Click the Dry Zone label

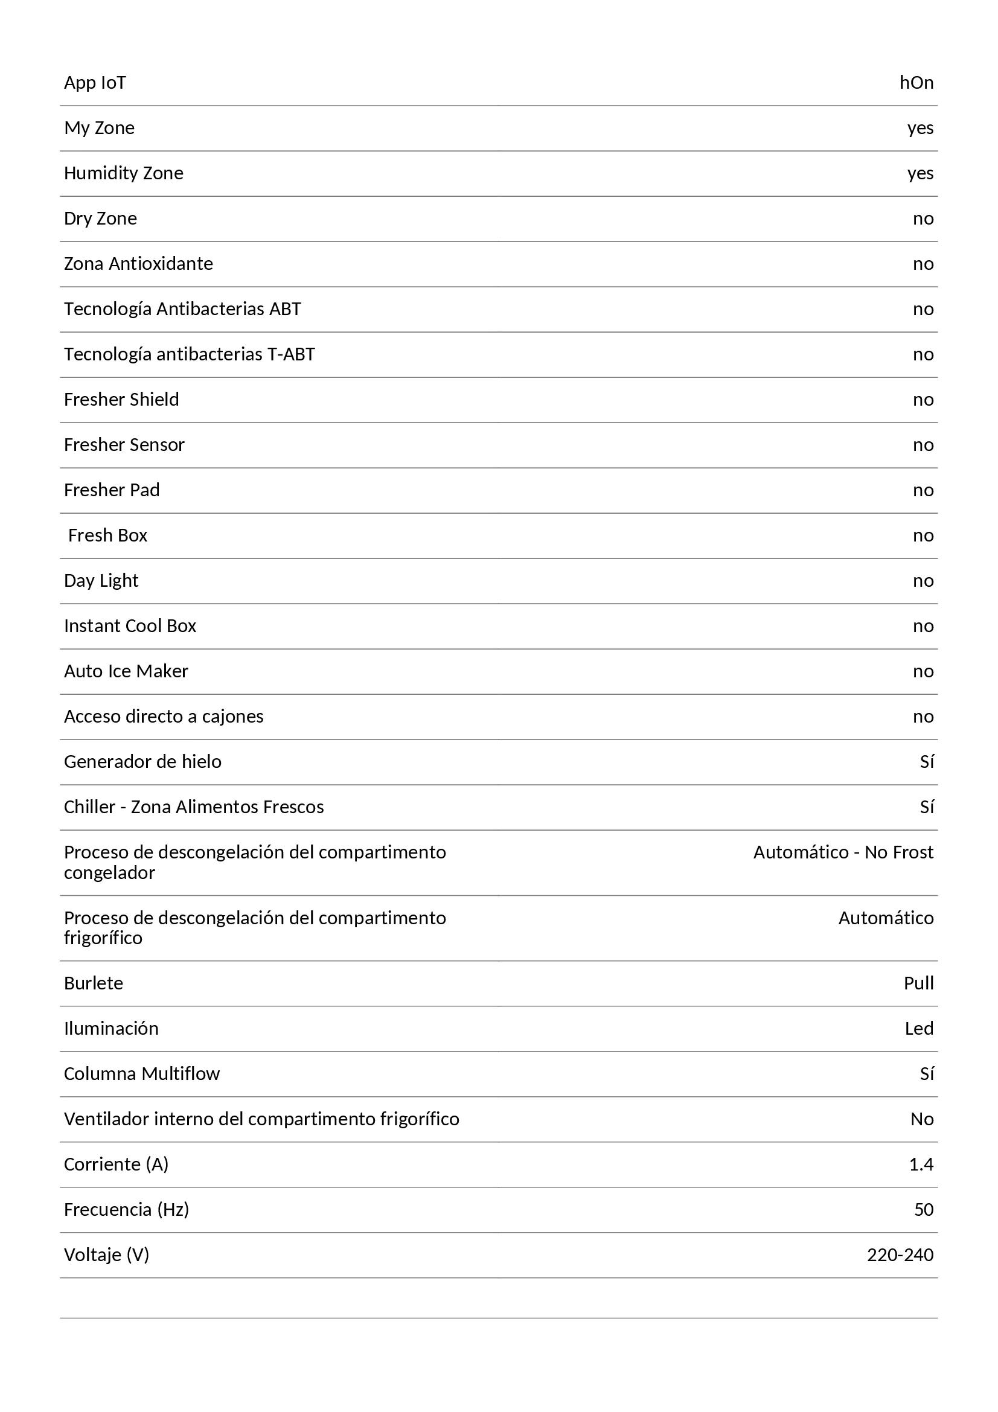100,219
